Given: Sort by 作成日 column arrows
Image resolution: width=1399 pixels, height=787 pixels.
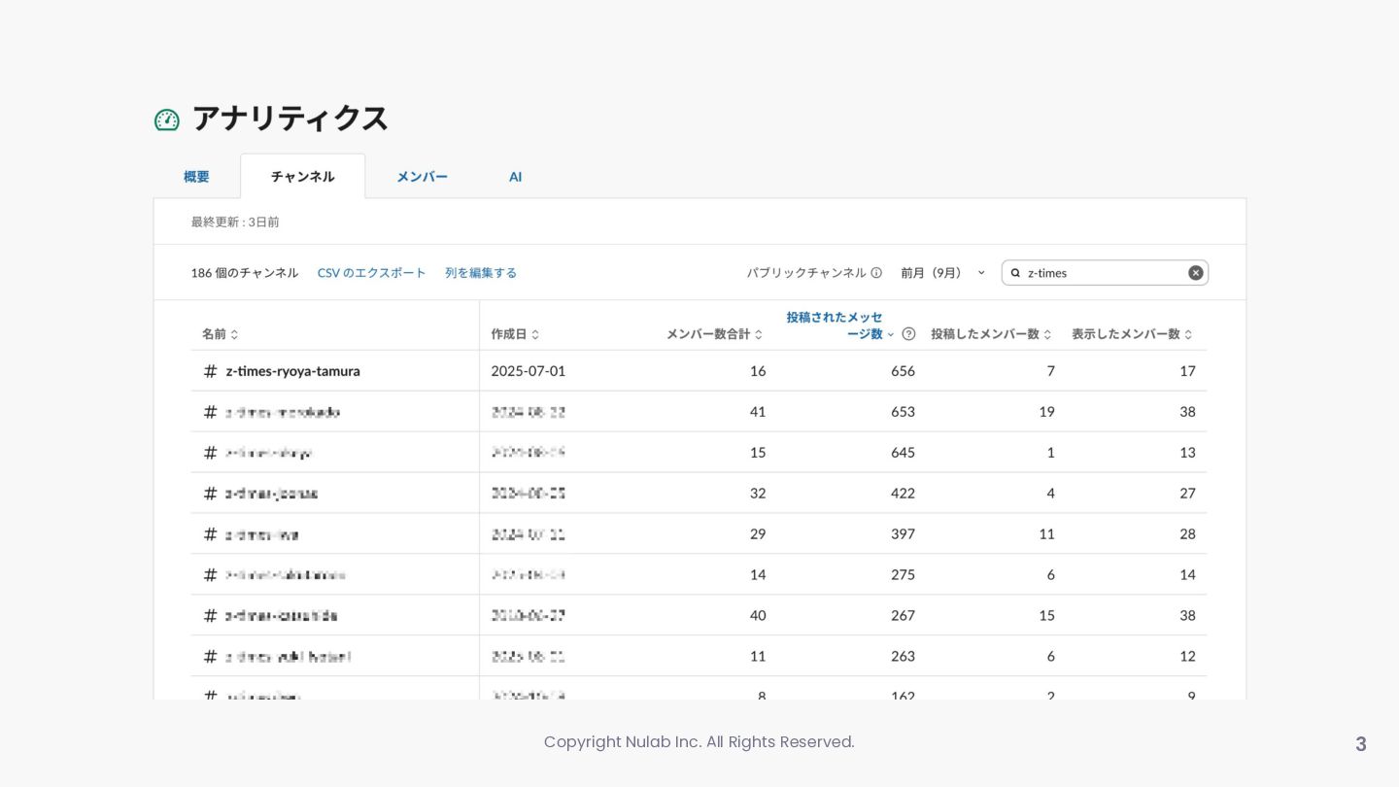Looking at the screenshot, I should [x=535, y=334].
